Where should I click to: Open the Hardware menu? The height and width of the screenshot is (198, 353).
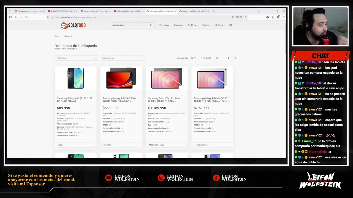tap(178, 25)
